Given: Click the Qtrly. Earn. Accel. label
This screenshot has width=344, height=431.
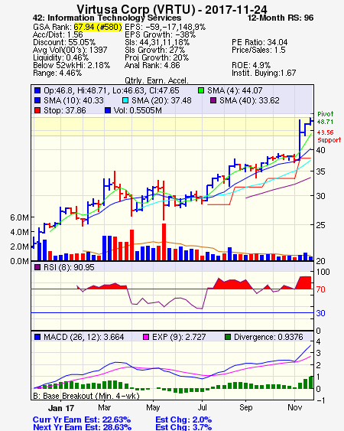Looking at the screenshot, I should [x=157, y=81].
